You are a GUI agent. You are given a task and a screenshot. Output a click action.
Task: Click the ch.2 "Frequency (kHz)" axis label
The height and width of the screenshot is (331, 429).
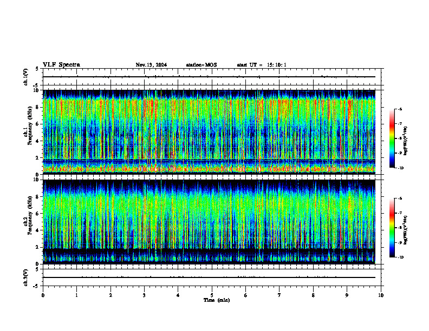30,215
